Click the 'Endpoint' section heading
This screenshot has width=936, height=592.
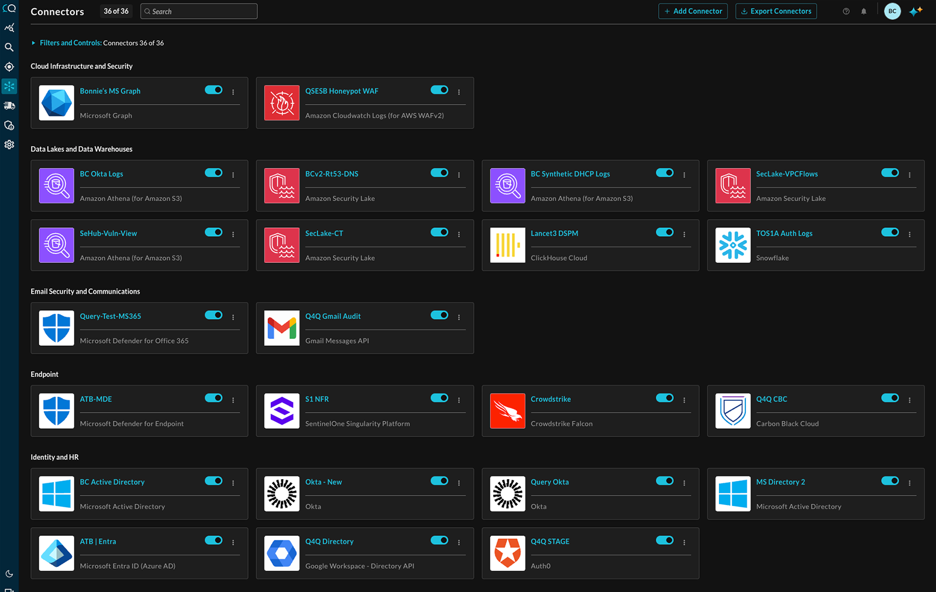44,375
